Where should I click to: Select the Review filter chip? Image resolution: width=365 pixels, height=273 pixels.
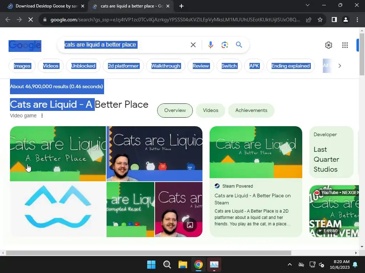(x=201, y=66)
